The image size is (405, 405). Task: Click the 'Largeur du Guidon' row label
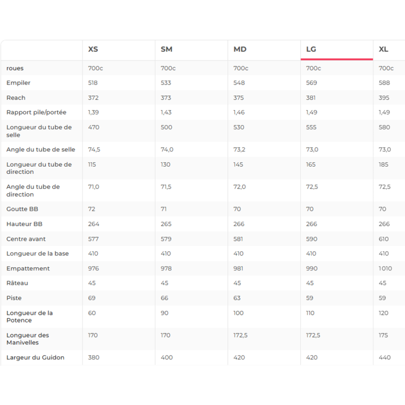click(x=35, y=357)
